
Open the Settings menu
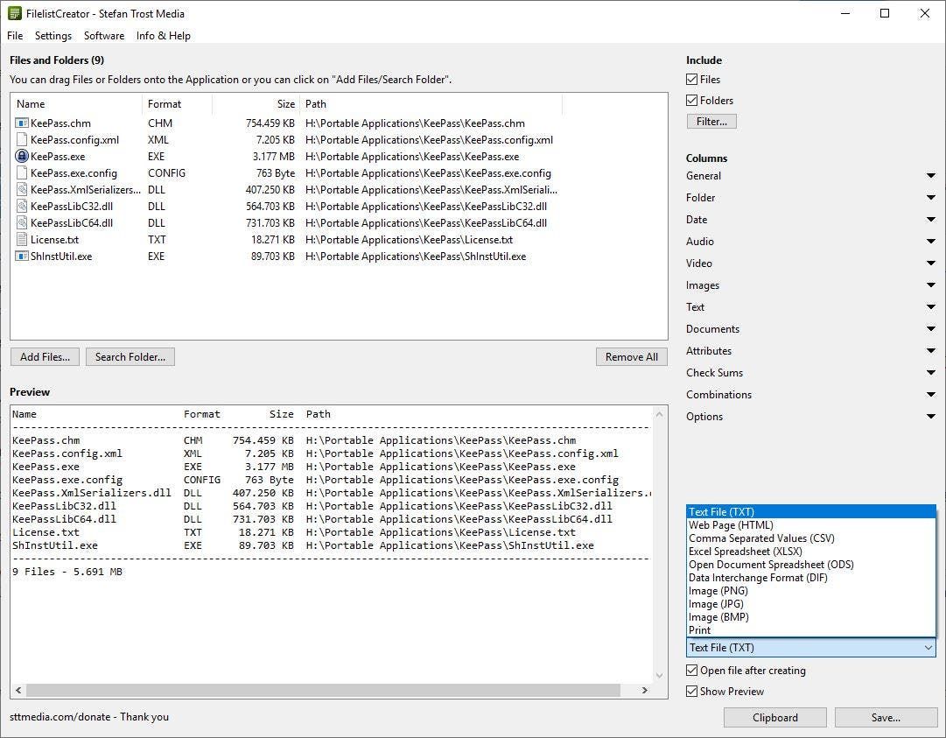tap(53, 36)
